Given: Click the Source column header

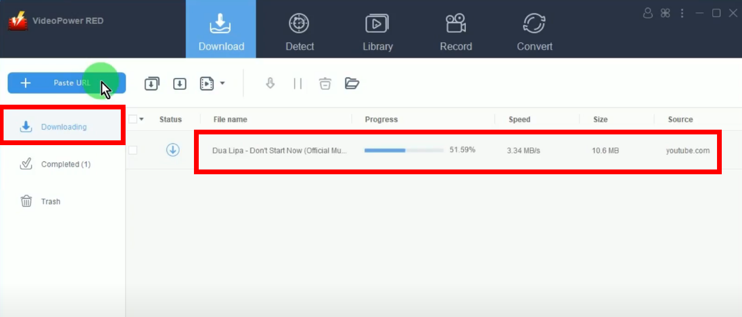Looking at the screenshot, I should pyautogui.click(x=680, y=120).
